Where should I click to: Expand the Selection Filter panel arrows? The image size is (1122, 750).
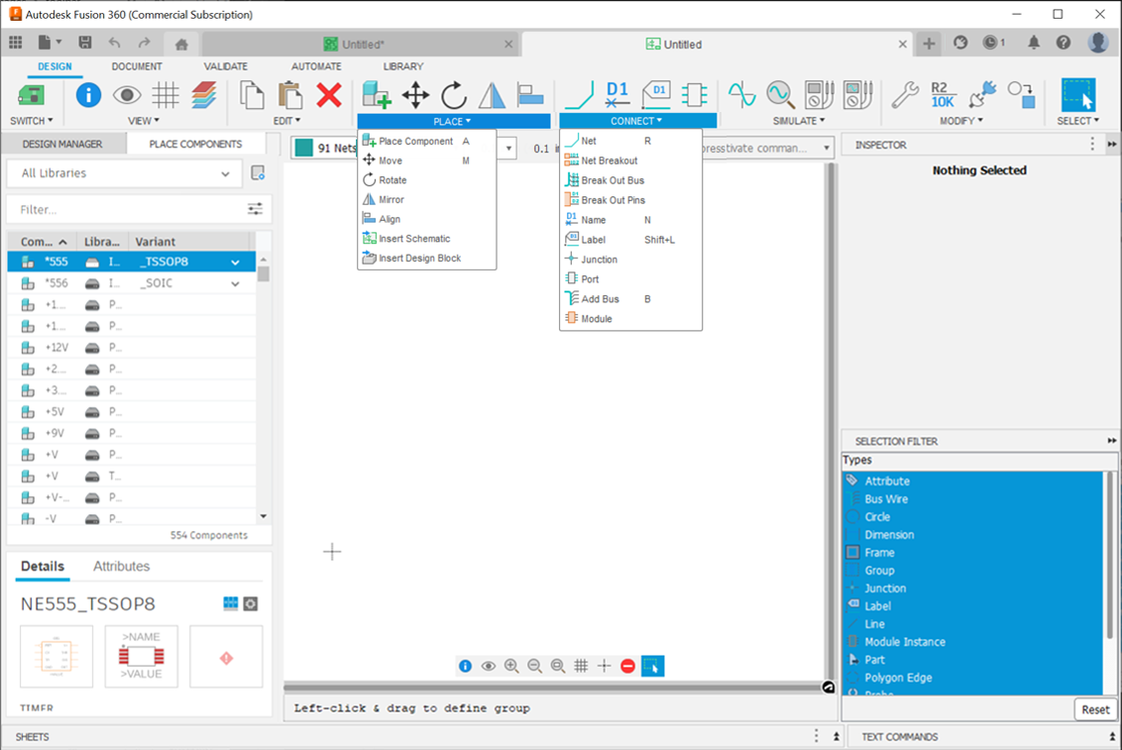tap(1111, 441)
